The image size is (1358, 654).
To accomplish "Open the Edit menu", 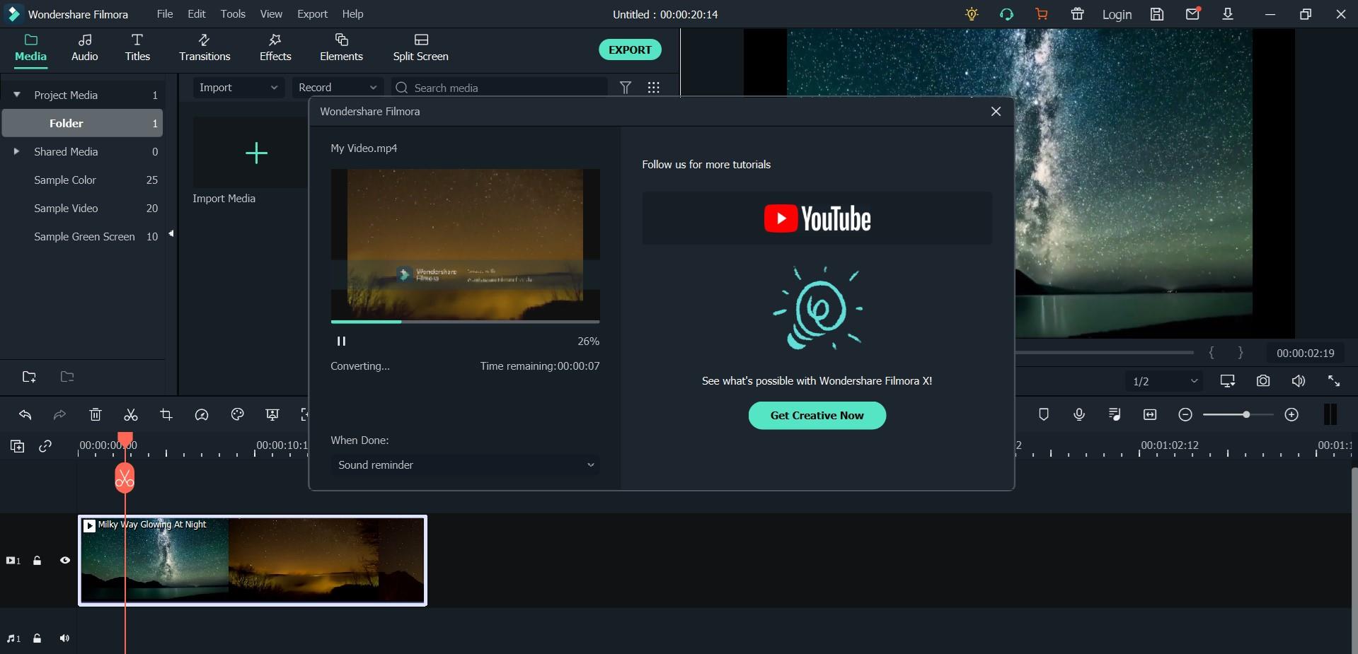I will [197, 14].
